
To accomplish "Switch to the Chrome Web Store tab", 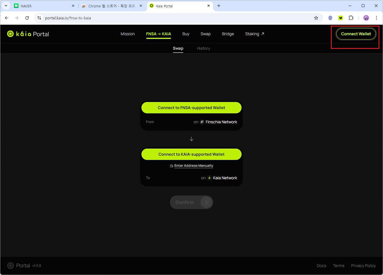I will coord(112,6).
